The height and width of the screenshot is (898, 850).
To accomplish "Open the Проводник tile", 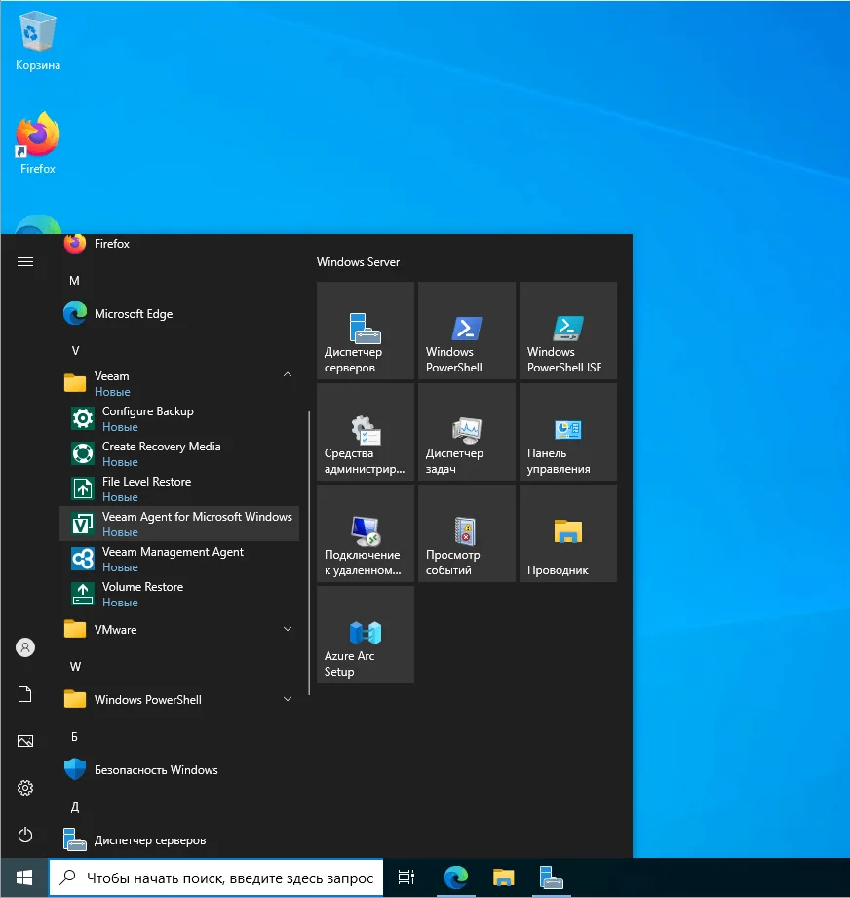I will point(568,533).
